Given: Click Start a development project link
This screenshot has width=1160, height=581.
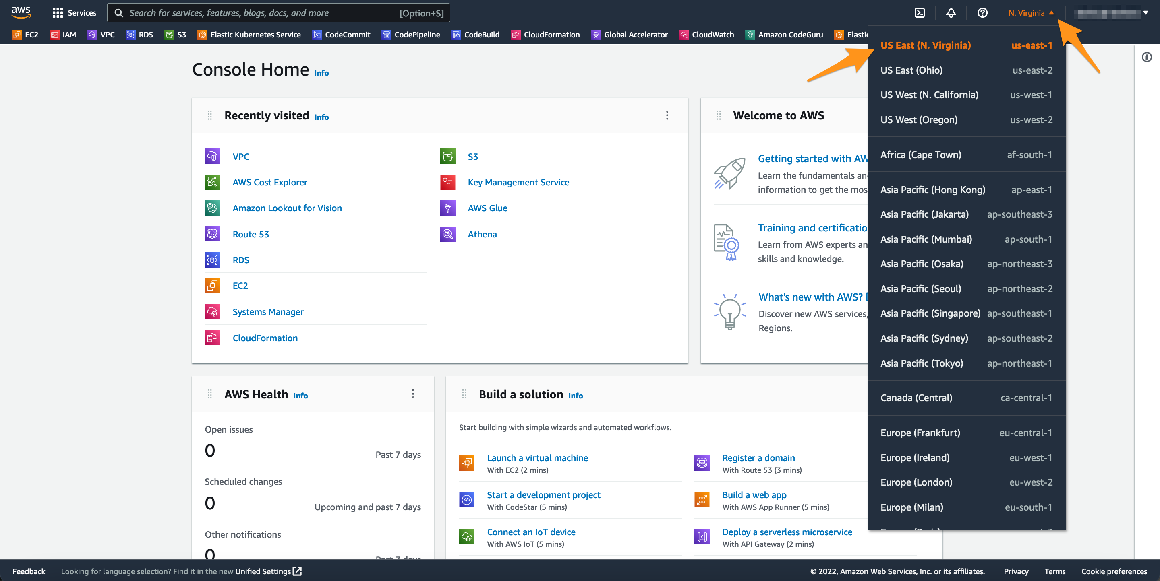Looking at the screenshot, I should tap(543, 494).
